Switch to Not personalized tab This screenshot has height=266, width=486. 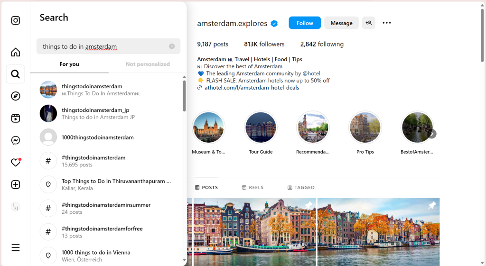pyautogui.click(x=148, y=64)
